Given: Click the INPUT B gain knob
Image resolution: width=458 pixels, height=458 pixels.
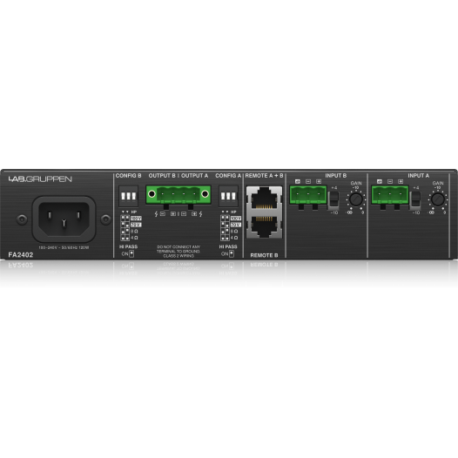Looking at the screenshot, I should 356,199.
